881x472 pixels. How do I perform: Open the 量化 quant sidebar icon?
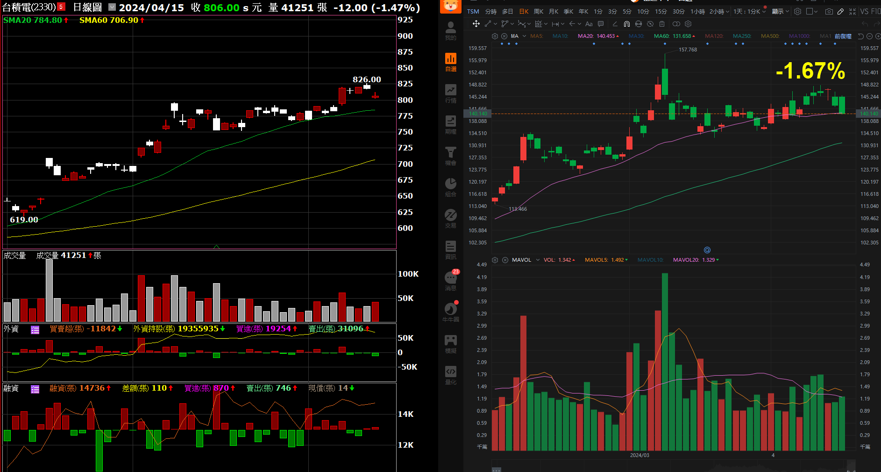[451, 375]
